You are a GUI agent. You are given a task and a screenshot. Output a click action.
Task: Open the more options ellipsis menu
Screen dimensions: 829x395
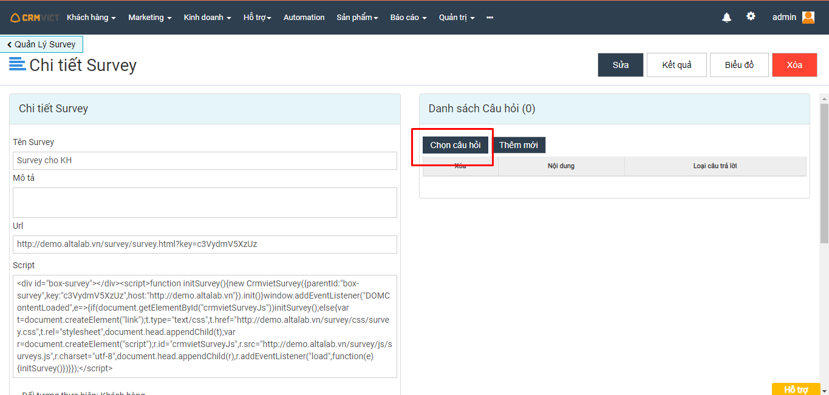tap(490, 18)
